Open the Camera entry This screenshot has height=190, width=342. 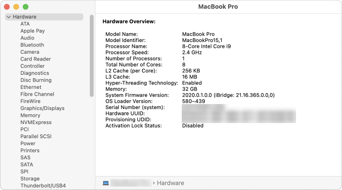(x=30, y=52)
